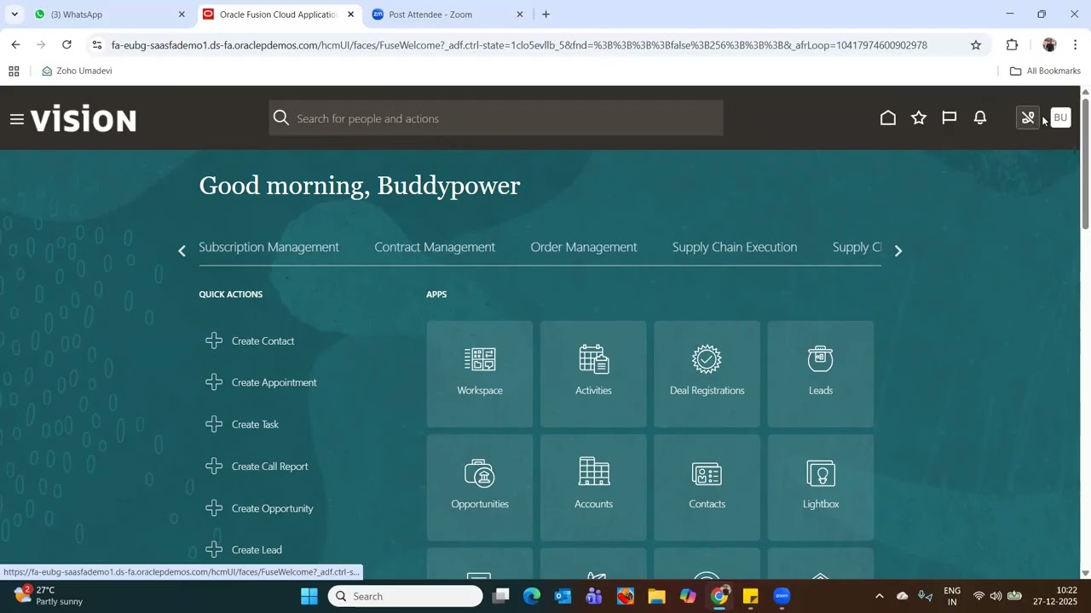The image size is (1091, 613).
Task: Open File Explorer from the taskbar
Action: pyautogui.click(x=656, y=596)
